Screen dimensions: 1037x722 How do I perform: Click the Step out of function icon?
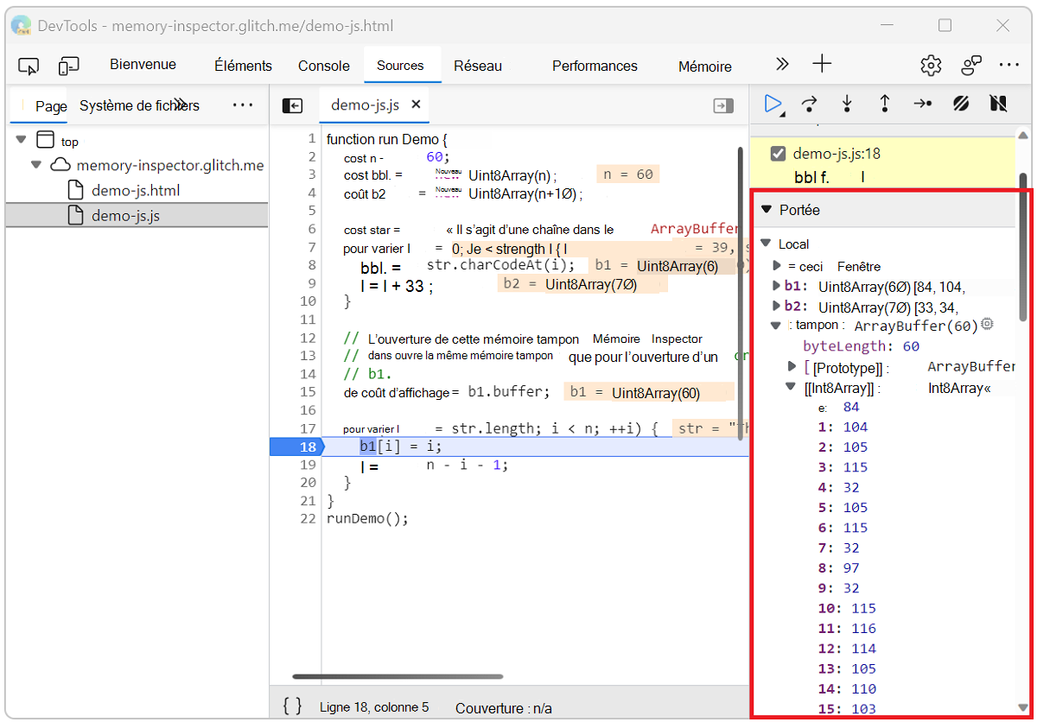coord(885,104)
